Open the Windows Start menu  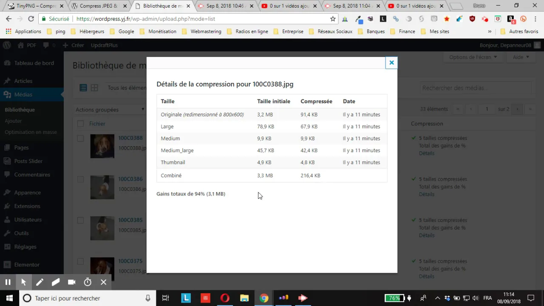coord(9,298)
